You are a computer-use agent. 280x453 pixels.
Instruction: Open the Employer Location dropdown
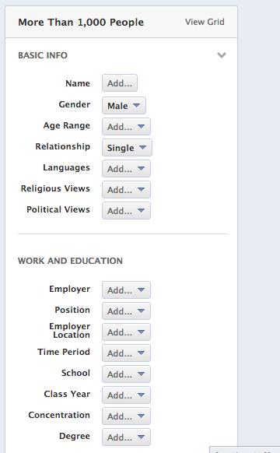pyautogui.click(x=126, y=332)
